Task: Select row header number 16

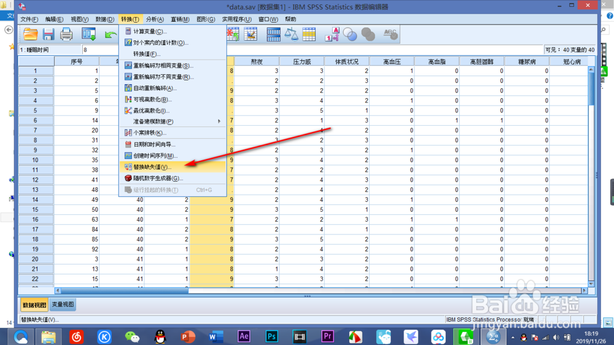Action: tap(36, 220)
